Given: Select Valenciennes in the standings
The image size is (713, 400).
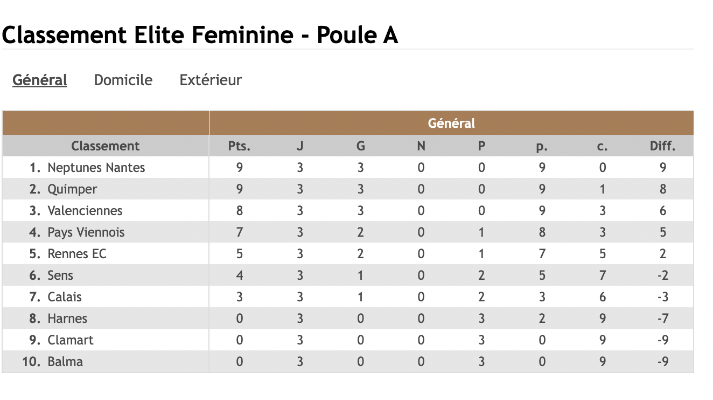Looking at the screenshot, I should (85, 211).
